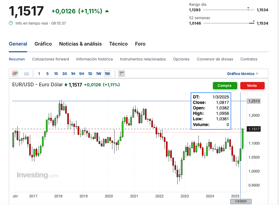Select the 15 minute interval

pos(56,74)
